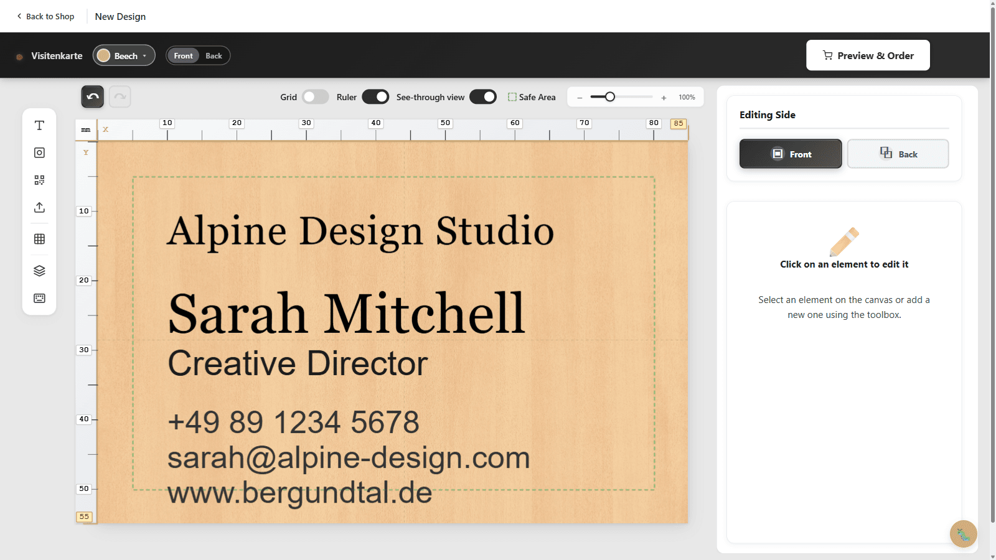Insert a QR code element
The image size is (996, 560).
(39, 180)
